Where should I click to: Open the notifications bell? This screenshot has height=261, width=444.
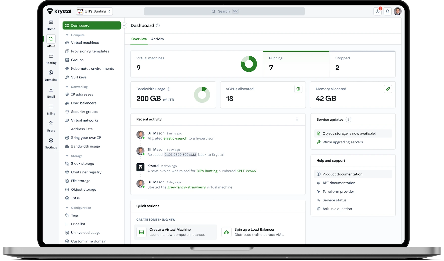pyautogui.click(x=387, y=11)
